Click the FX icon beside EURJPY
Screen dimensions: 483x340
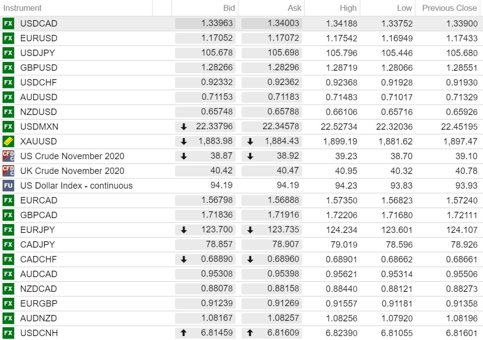(x=8, y=230)
